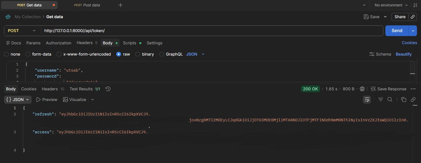Open the Params tab
Image resolution: width=421 pixels, height=163 pixels.
33,43
